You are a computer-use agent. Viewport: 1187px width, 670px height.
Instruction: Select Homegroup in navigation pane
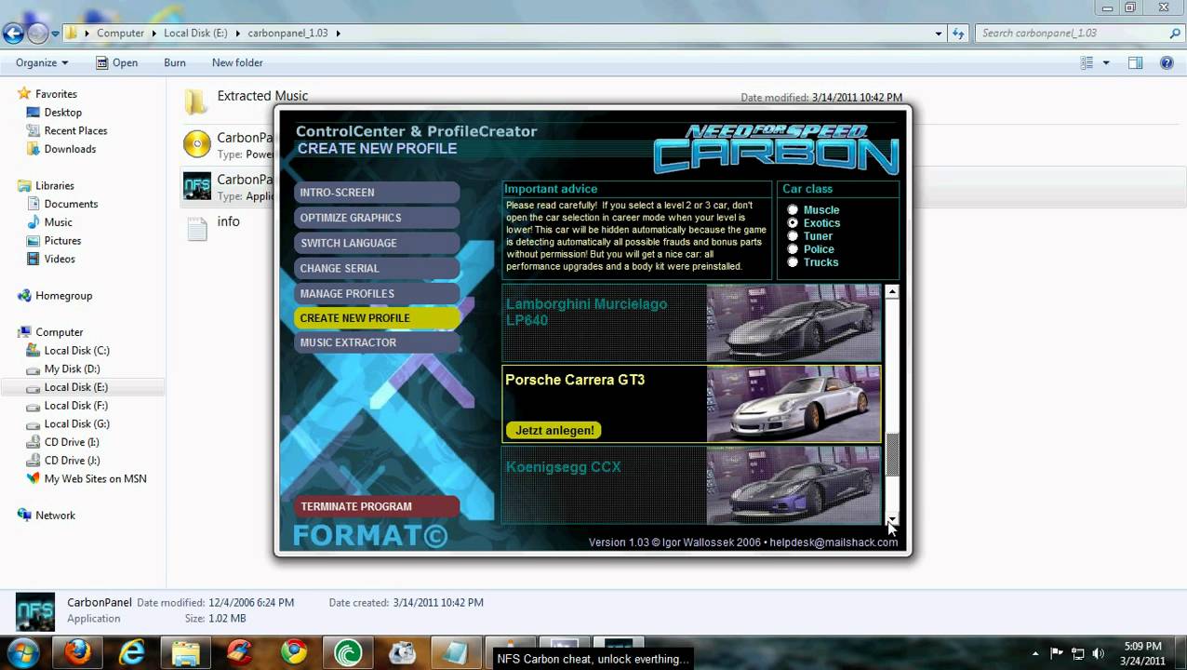[63, 296]
